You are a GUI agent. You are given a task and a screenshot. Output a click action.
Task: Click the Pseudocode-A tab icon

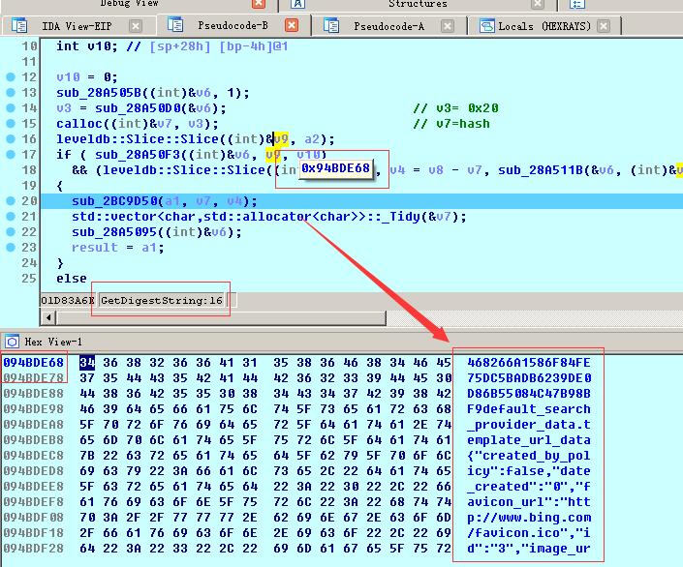point(331,25)
